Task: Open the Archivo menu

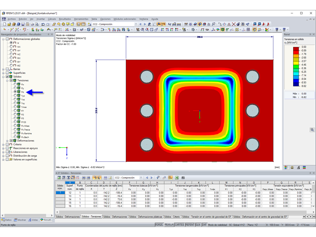Action: 12,19
